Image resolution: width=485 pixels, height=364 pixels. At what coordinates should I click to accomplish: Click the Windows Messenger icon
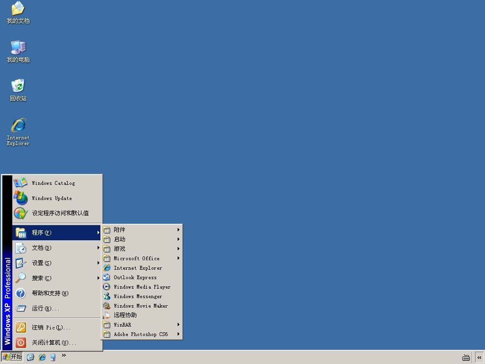[107, 296]
